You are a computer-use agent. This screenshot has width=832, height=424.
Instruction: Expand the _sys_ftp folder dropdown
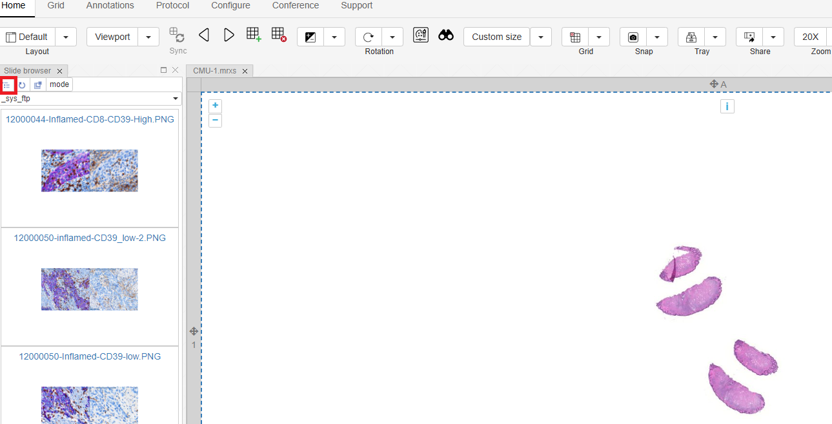(175, 99)
